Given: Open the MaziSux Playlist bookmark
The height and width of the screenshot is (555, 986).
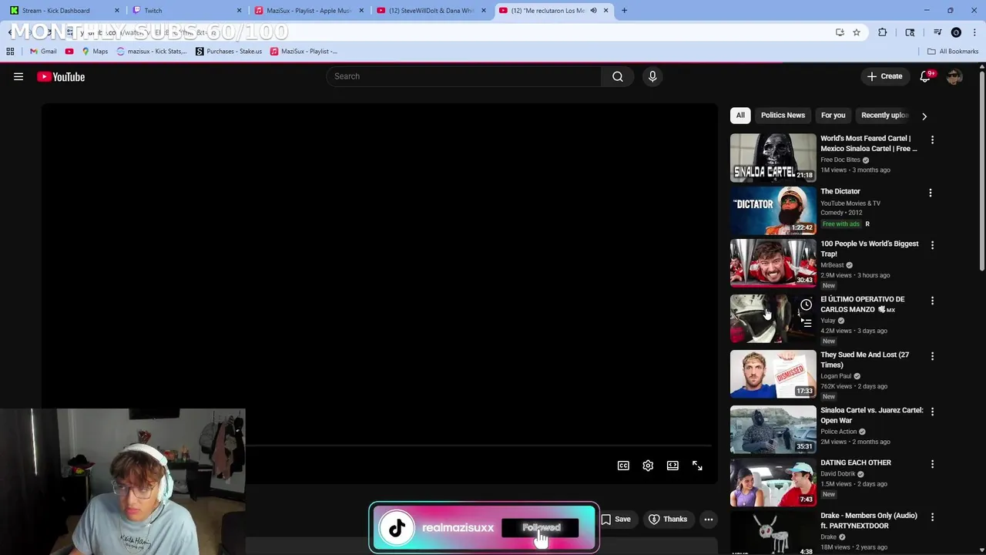Looking at the screenshot, I should pos(304,51).
